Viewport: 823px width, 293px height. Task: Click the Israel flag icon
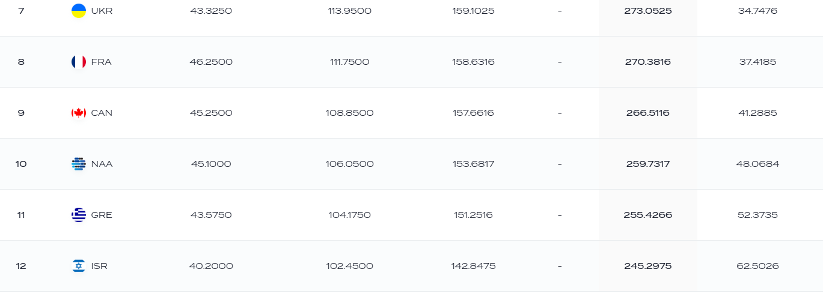79,266
